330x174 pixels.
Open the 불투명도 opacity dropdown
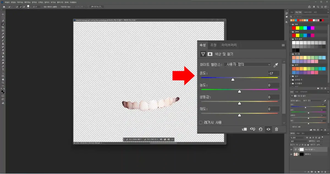[x=322, y=141]
